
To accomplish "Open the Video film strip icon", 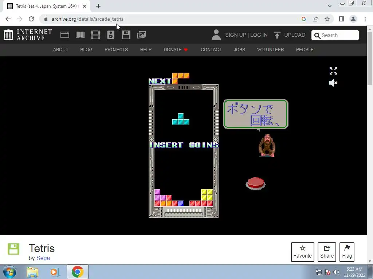I will coord(95,35).
